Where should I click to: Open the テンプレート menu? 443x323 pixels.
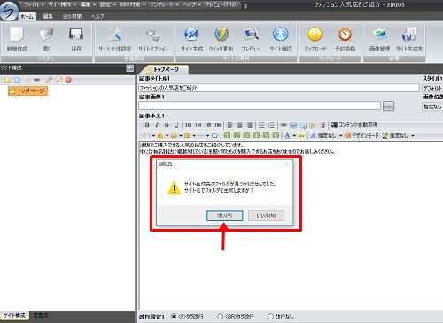pyautogui.click(x=164, y=4)
